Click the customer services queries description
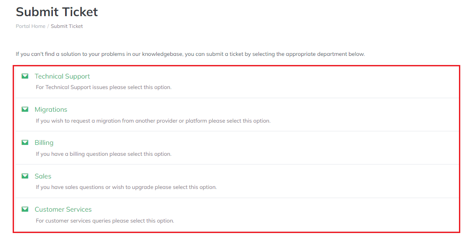469x240 pixels. pyautogui.click(x=105, y=221)
